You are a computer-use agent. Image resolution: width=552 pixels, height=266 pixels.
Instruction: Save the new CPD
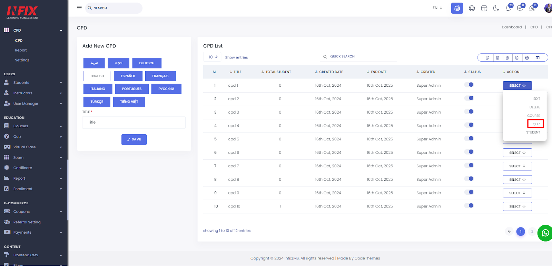click(x=134, y=139)
